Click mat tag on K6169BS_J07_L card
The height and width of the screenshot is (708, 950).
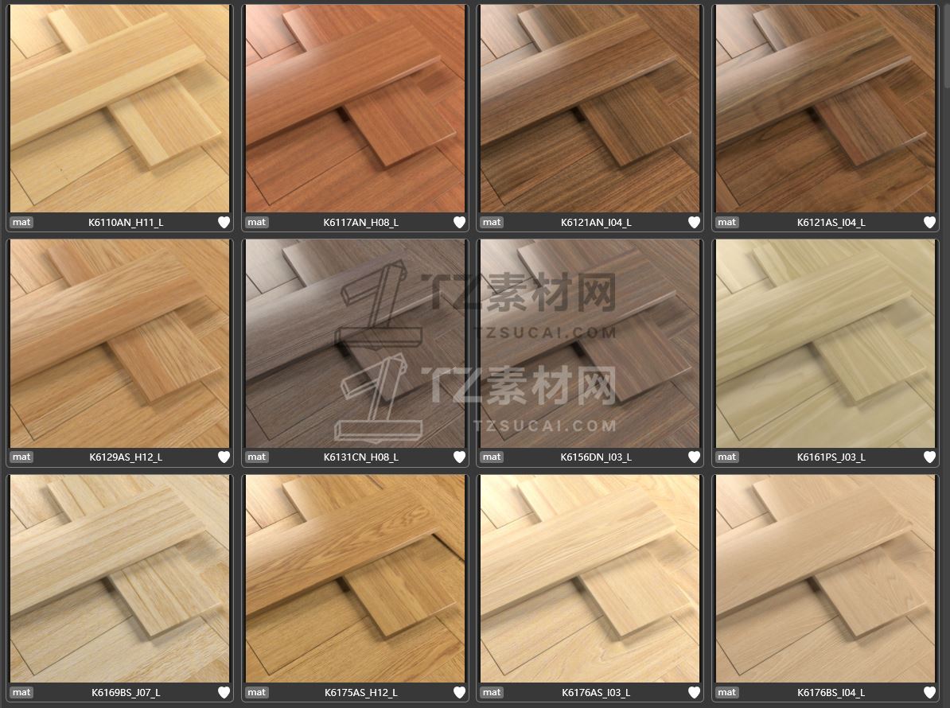21,691
